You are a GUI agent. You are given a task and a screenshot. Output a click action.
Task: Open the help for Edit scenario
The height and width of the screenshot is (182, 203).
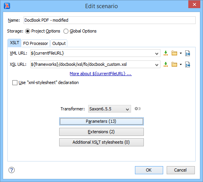point(12,170)
